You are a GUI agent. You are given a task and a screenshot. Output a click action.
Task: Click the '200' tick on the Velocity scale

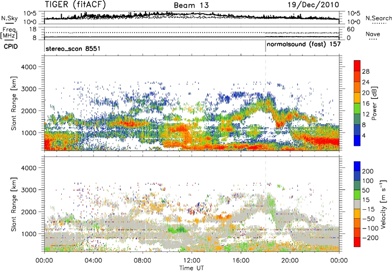click(x=368, y=171)
